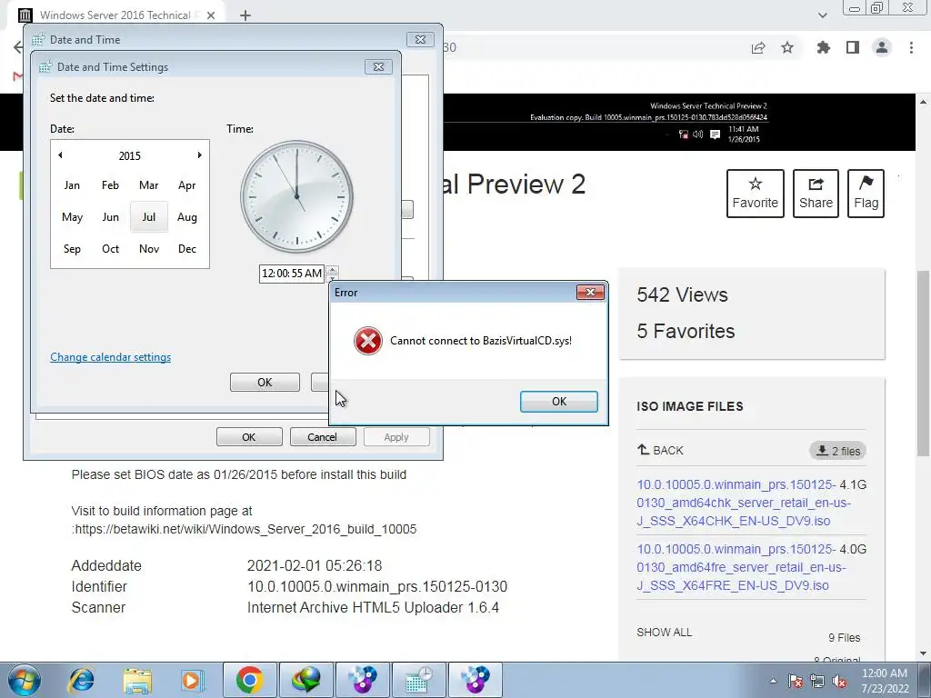The image size is (931, 698).
Task: Select Oct in the calendar
Action: click(x=110, y=249)
